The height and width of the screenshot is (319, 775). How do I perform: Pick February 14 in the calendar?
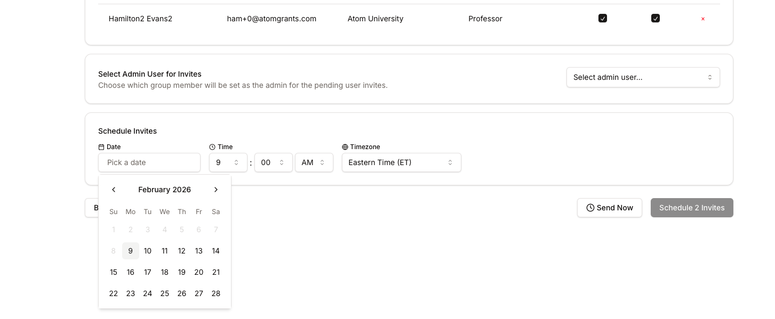(x=216, y=251)
